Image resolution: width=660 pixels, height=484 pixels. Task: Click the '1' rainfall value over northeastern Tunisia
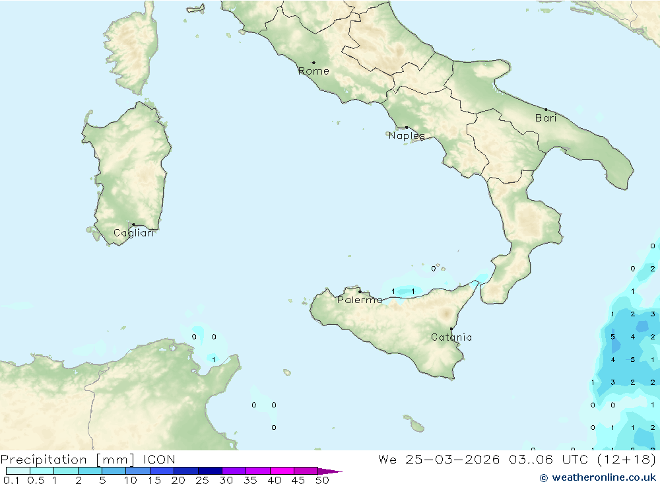tap(214, 359)
